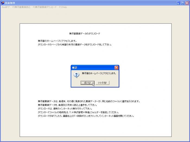The height and width of the screenshot is (142, 190).
Task: Maximize the 業績取得 window
Action: tap(182, 3)
